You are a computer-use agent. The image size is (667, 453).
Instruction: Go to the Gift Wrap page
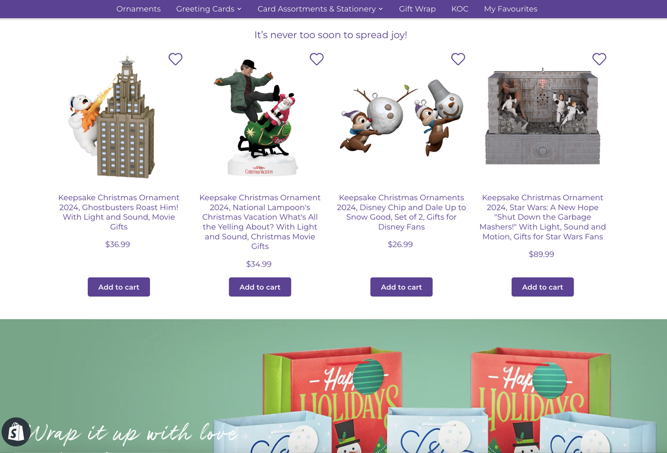[417, 9]
